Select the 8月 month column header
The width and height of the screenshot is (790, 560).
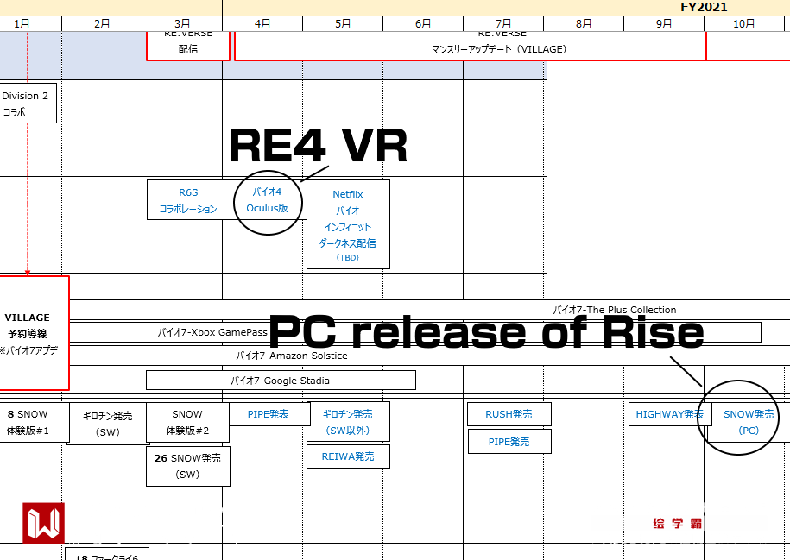tap(584, 23)
